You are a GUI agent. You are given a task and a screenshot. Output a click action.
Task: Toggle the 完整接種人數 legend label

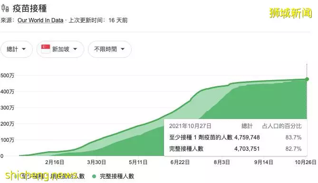(x=117, y=176)
